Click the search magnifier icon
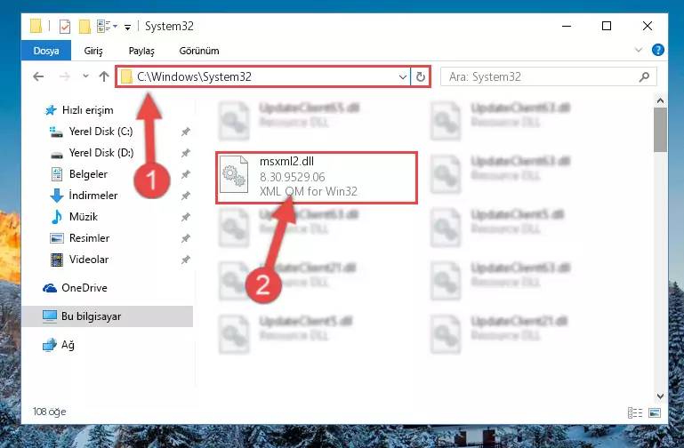The width and height of the screenshot is (684, 448). (x=644, y=77)
